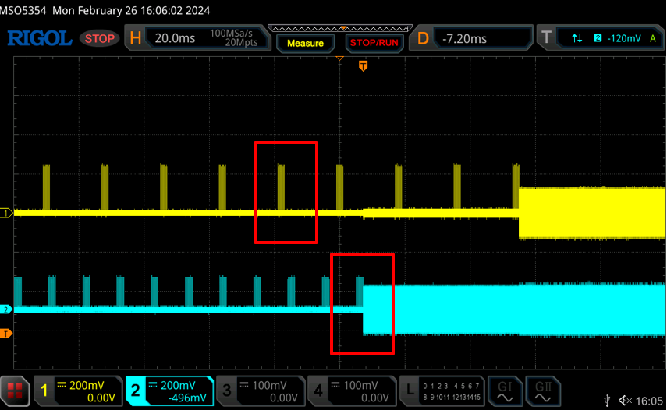Click the yellow burst waveform on channel 1
Image resolution: width=667 pixels, height=410 pixels.
592,213
